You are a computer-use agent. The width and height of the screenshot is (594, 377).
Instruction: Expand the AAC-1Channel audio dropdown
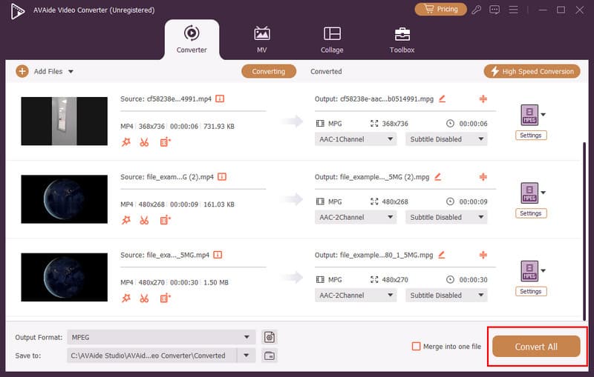356,139
